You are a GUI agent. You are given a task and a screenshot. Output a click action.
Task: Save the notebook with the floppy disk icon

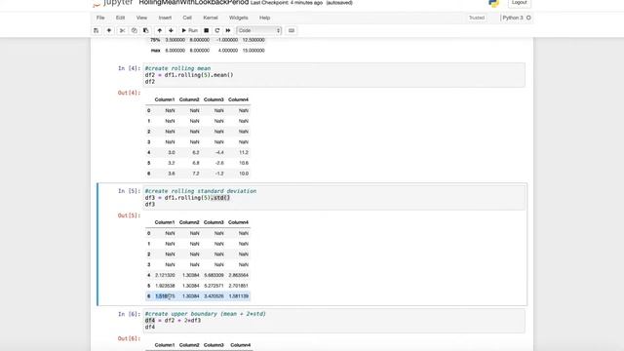point(96,30)
